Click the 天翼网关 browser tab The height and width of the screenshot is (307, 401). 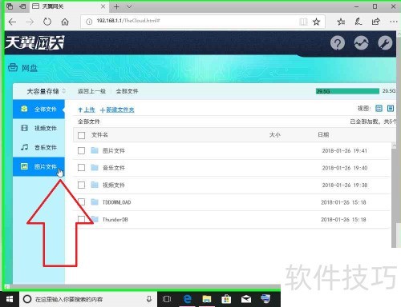pyautogui.click(x=69, y=6)
